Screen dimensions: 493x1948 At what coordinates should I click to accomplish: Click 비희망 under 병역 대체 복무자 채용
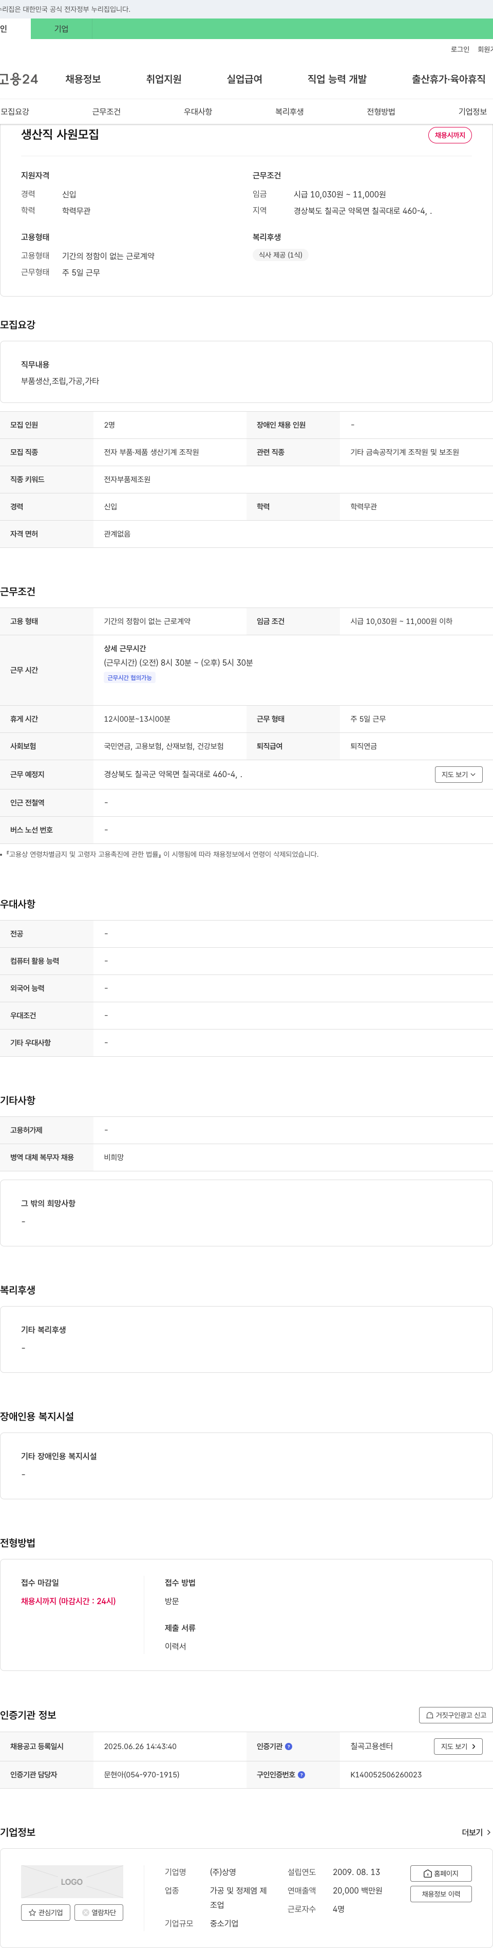113,1158
